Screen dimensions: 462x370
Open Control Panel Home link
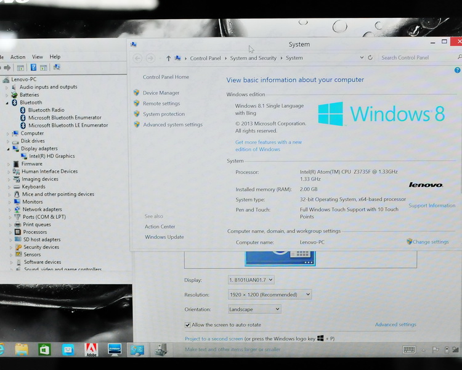[166, 77]
